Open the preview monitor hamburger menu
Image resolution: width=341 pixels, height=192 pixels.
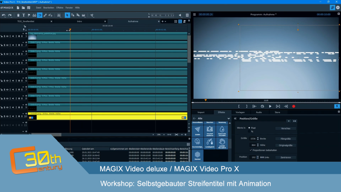click(194, 14)
